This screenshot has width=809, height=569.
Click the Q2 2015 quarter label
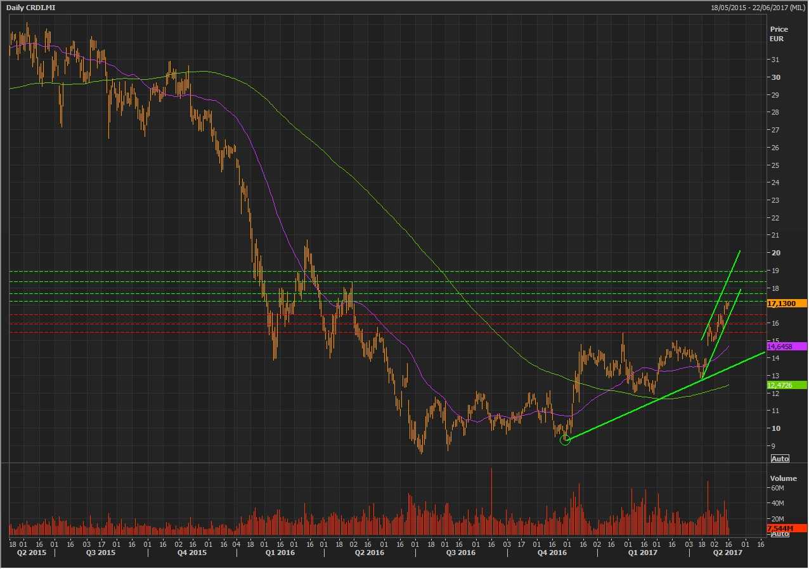tap(31, 553)
